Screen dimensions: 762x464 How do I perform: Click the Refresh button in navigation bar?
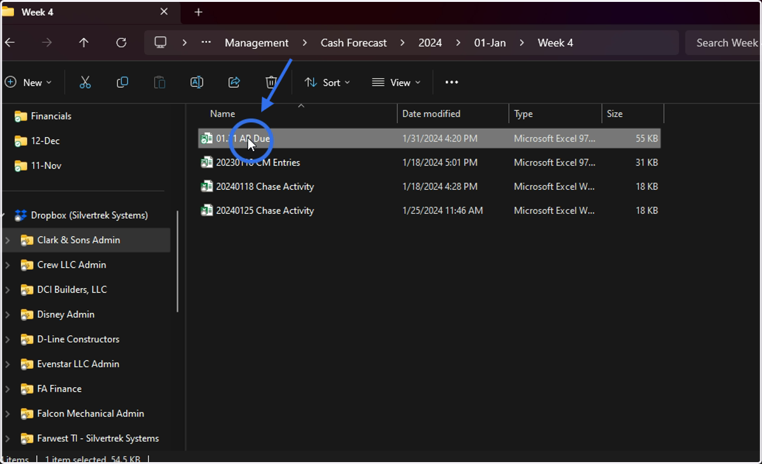tap(121, 43)
